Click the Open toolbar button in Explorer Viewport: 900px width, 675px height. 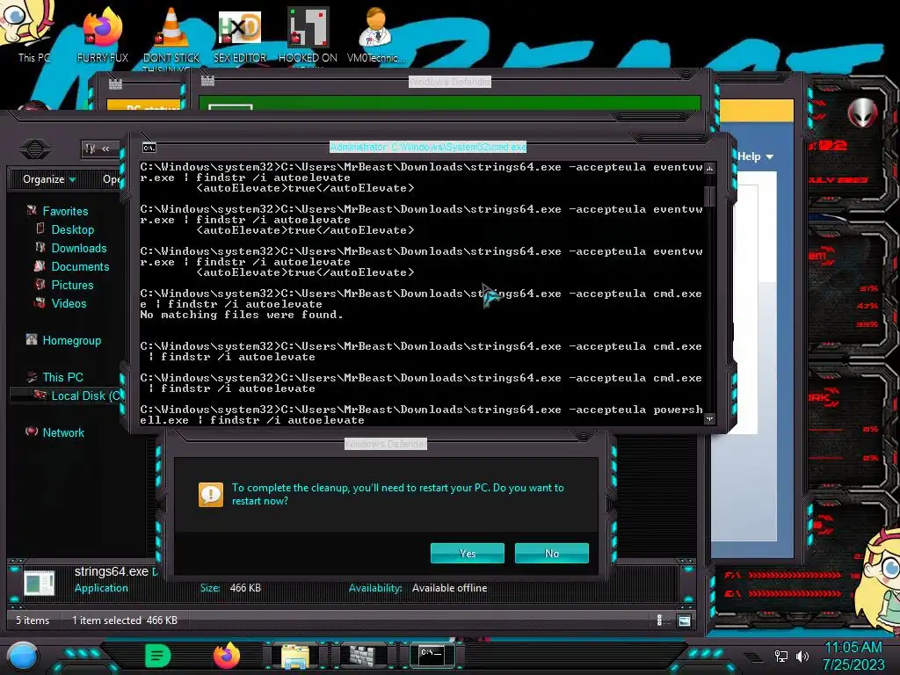(112, 179)
